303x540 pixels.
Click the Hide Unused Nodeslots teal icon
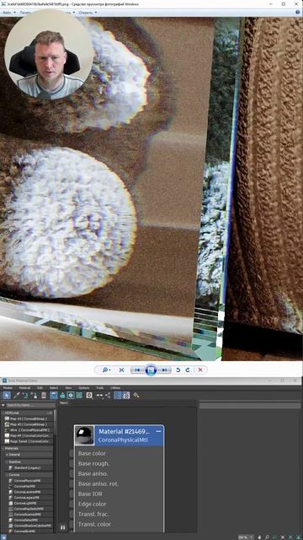pyautogui.click(x=62, y=396)
